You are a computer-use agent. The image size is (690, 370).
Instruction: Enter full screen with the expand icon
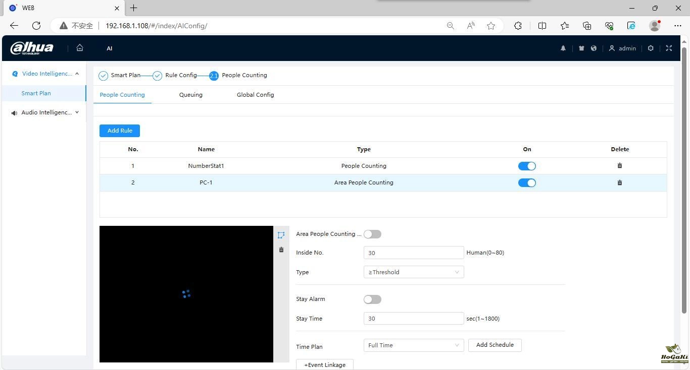click(x=669, y=48)
